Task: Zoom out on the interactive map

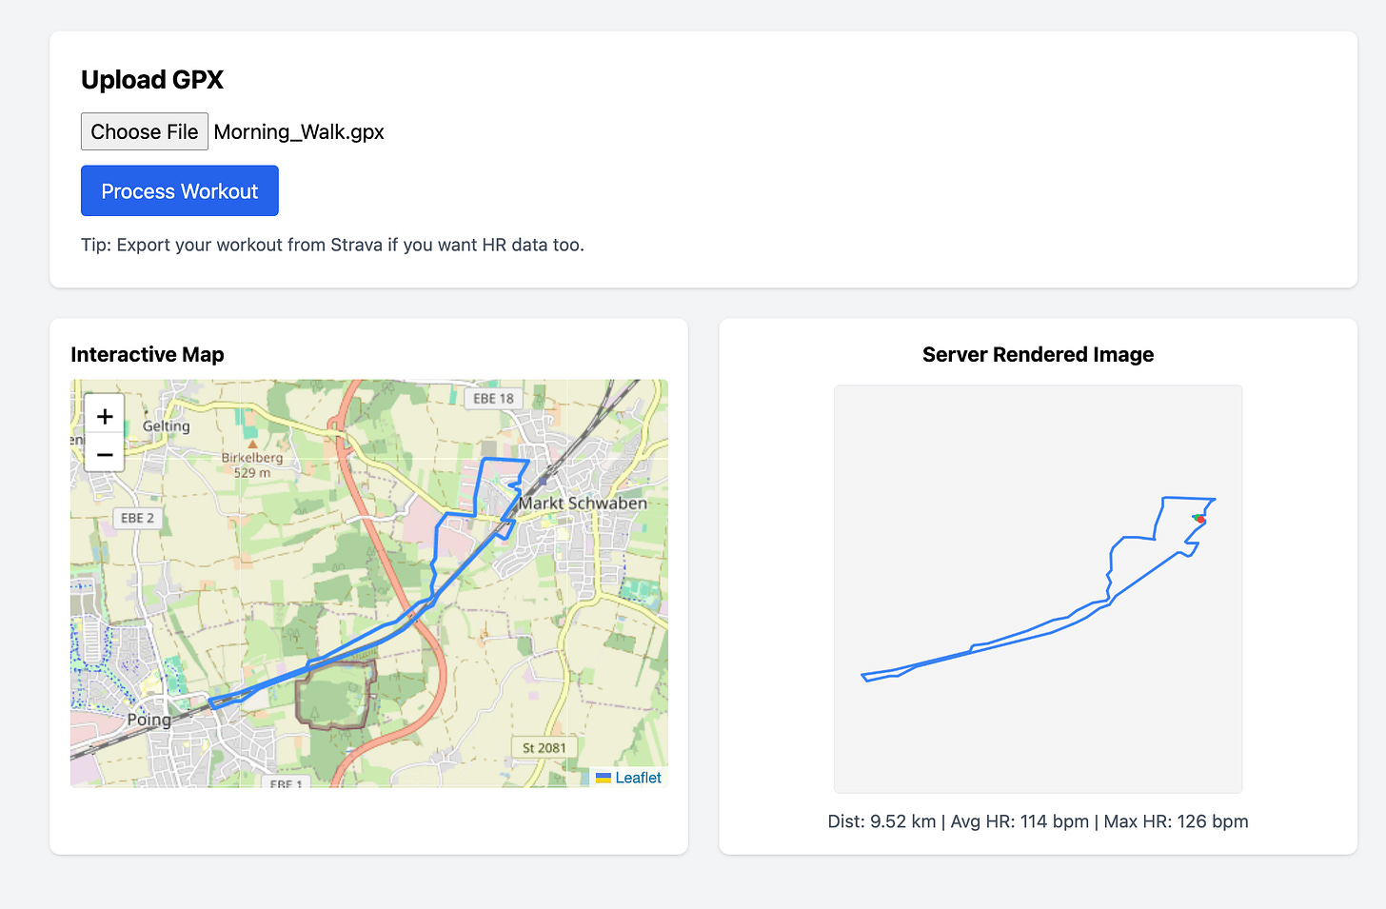Action: pyautogui.click(x=104, y=455)
